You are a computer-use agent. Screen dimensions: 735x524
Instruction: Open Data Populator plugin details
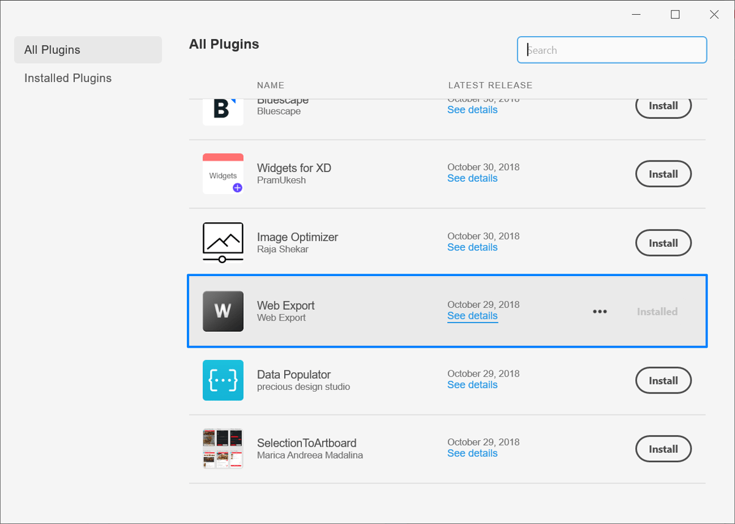472,384
